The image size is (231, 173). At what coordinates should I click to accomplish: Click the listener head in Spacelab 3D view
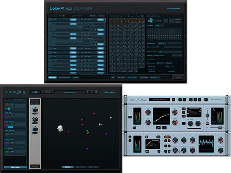(x=60, y=128)
